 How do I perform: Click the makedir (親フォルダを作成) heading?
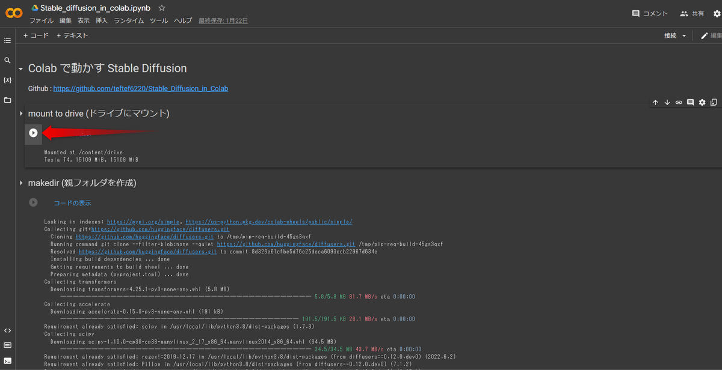(x=82, y=183)
